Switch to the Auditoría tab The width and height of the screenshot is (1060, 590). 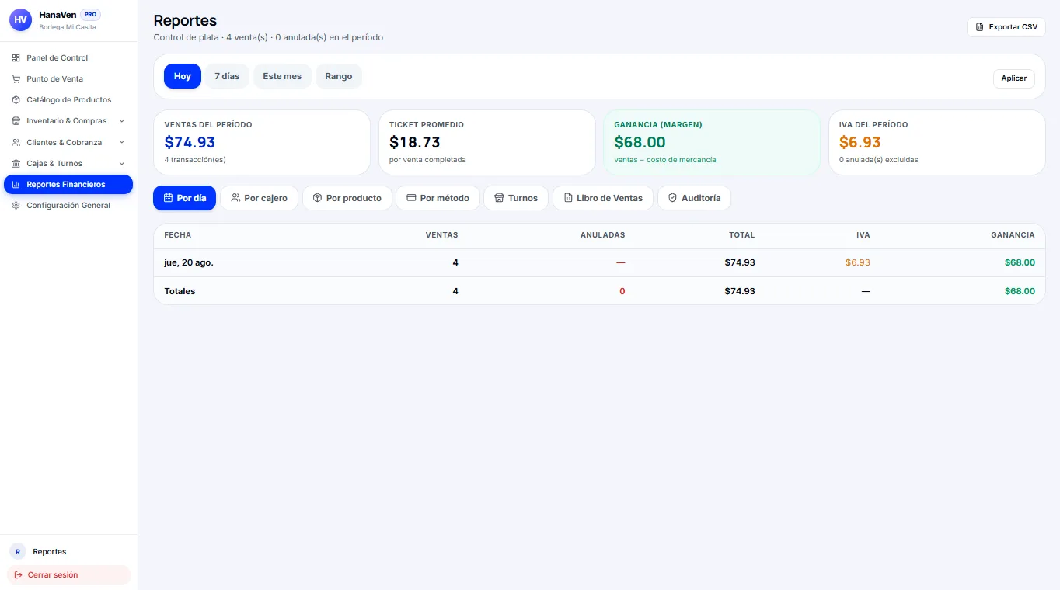(x=694, y=198)
